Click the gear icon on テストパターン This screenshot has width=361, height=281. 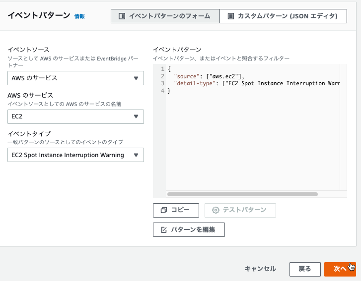216,210
